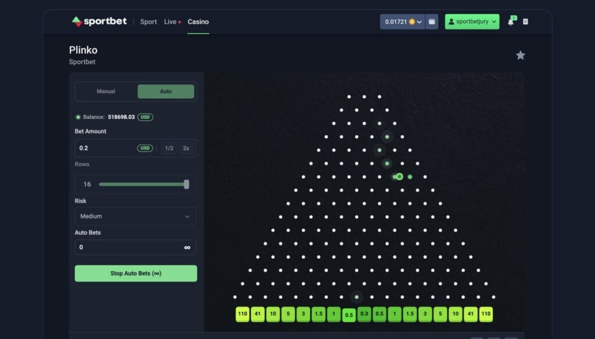Halve the bet with 1/2 button

[x=169, y=148]
